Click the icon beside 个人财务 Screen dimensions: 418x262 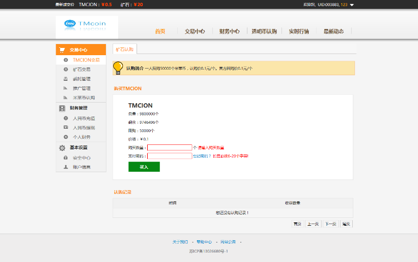pyautogui.click(x=66, y=137)
